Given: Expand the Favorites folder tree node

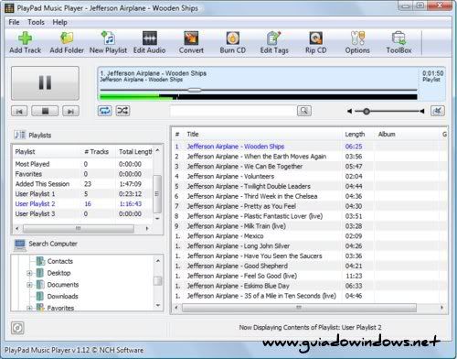Looking at the screenshot, I should tap(29, 308).
